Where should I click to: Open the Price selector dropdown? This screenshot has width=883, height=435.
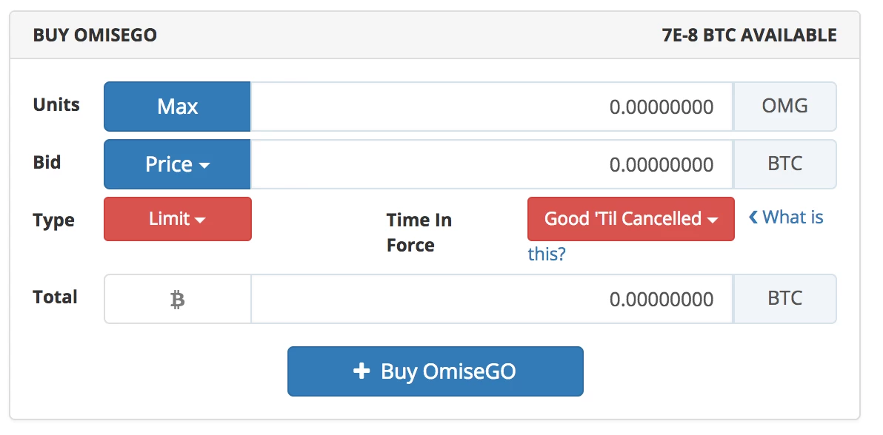(x=177, y=164)
